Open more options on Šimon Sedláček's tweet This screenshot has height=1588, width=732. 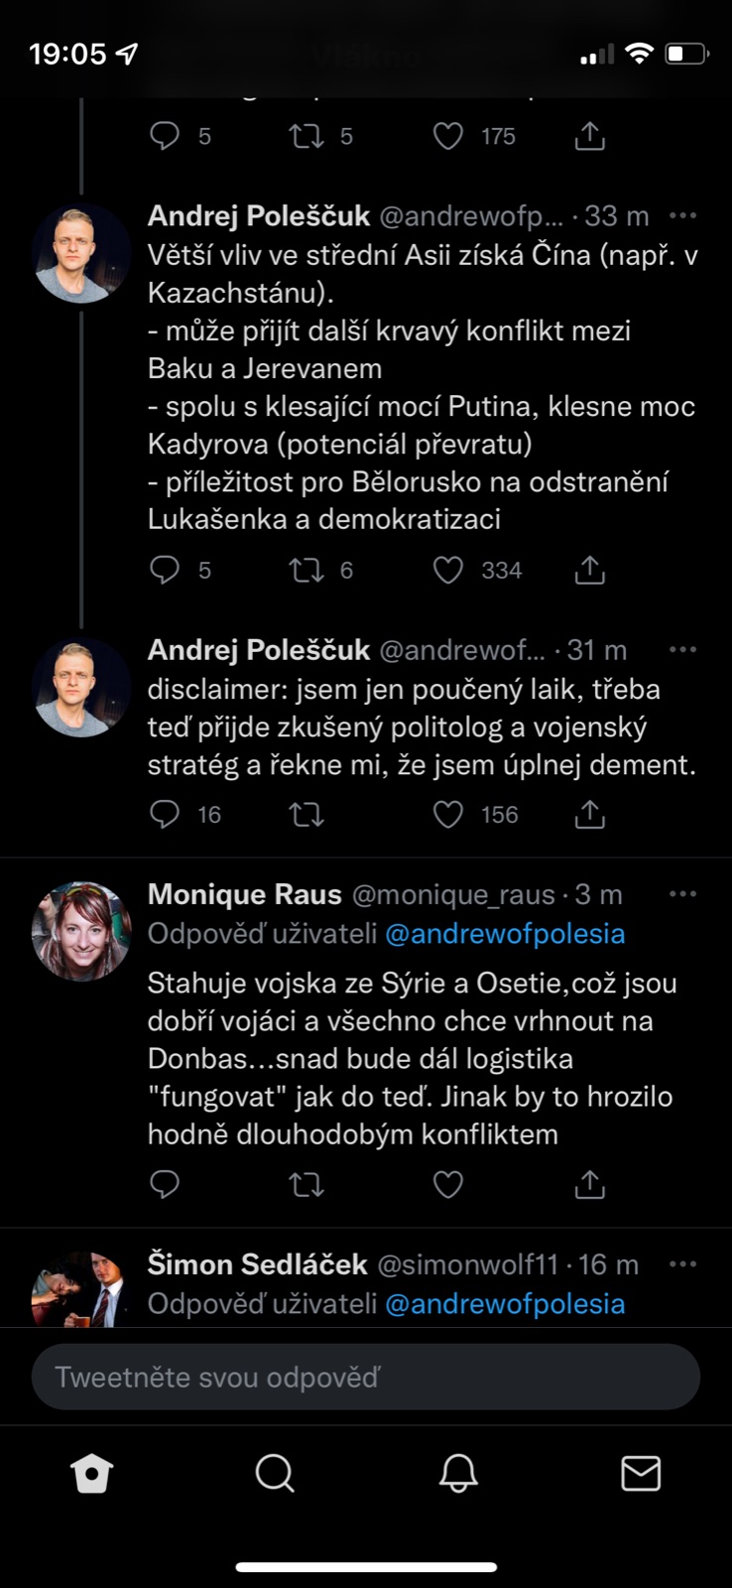pos(682,1264)
